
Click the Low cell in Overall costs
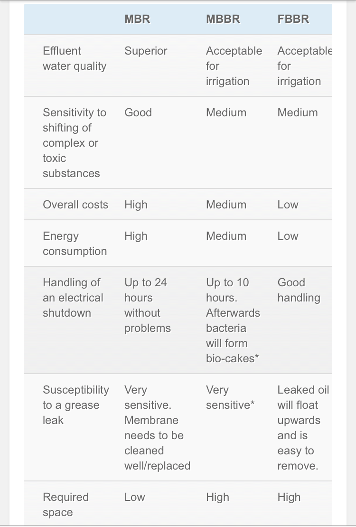pyautogui.click(x=288, y=205)
